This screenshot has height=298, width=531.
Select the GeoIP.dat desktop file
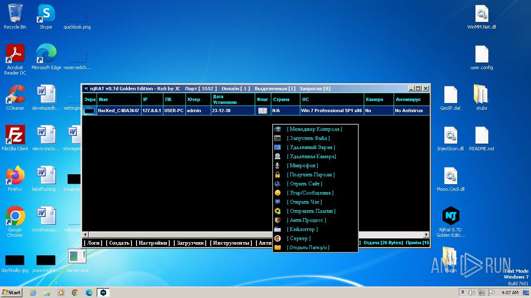click(451, 98)
